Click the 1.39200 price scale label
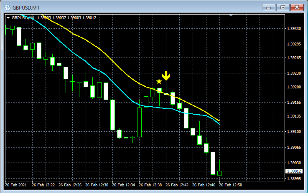Screen dimensions: 308x193 (x=294, y=87)
